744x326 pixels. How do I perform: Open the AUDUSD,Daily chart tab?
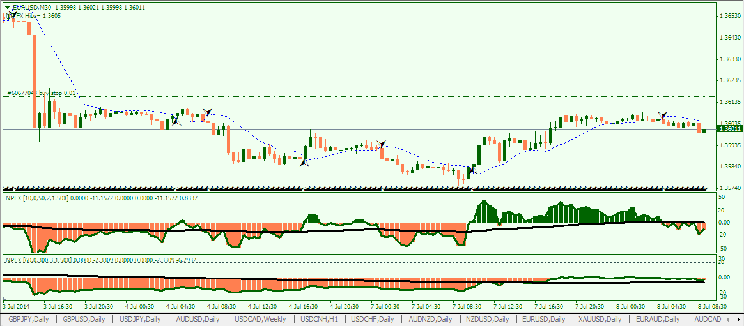pyautogui.click(x=198, y=320)
